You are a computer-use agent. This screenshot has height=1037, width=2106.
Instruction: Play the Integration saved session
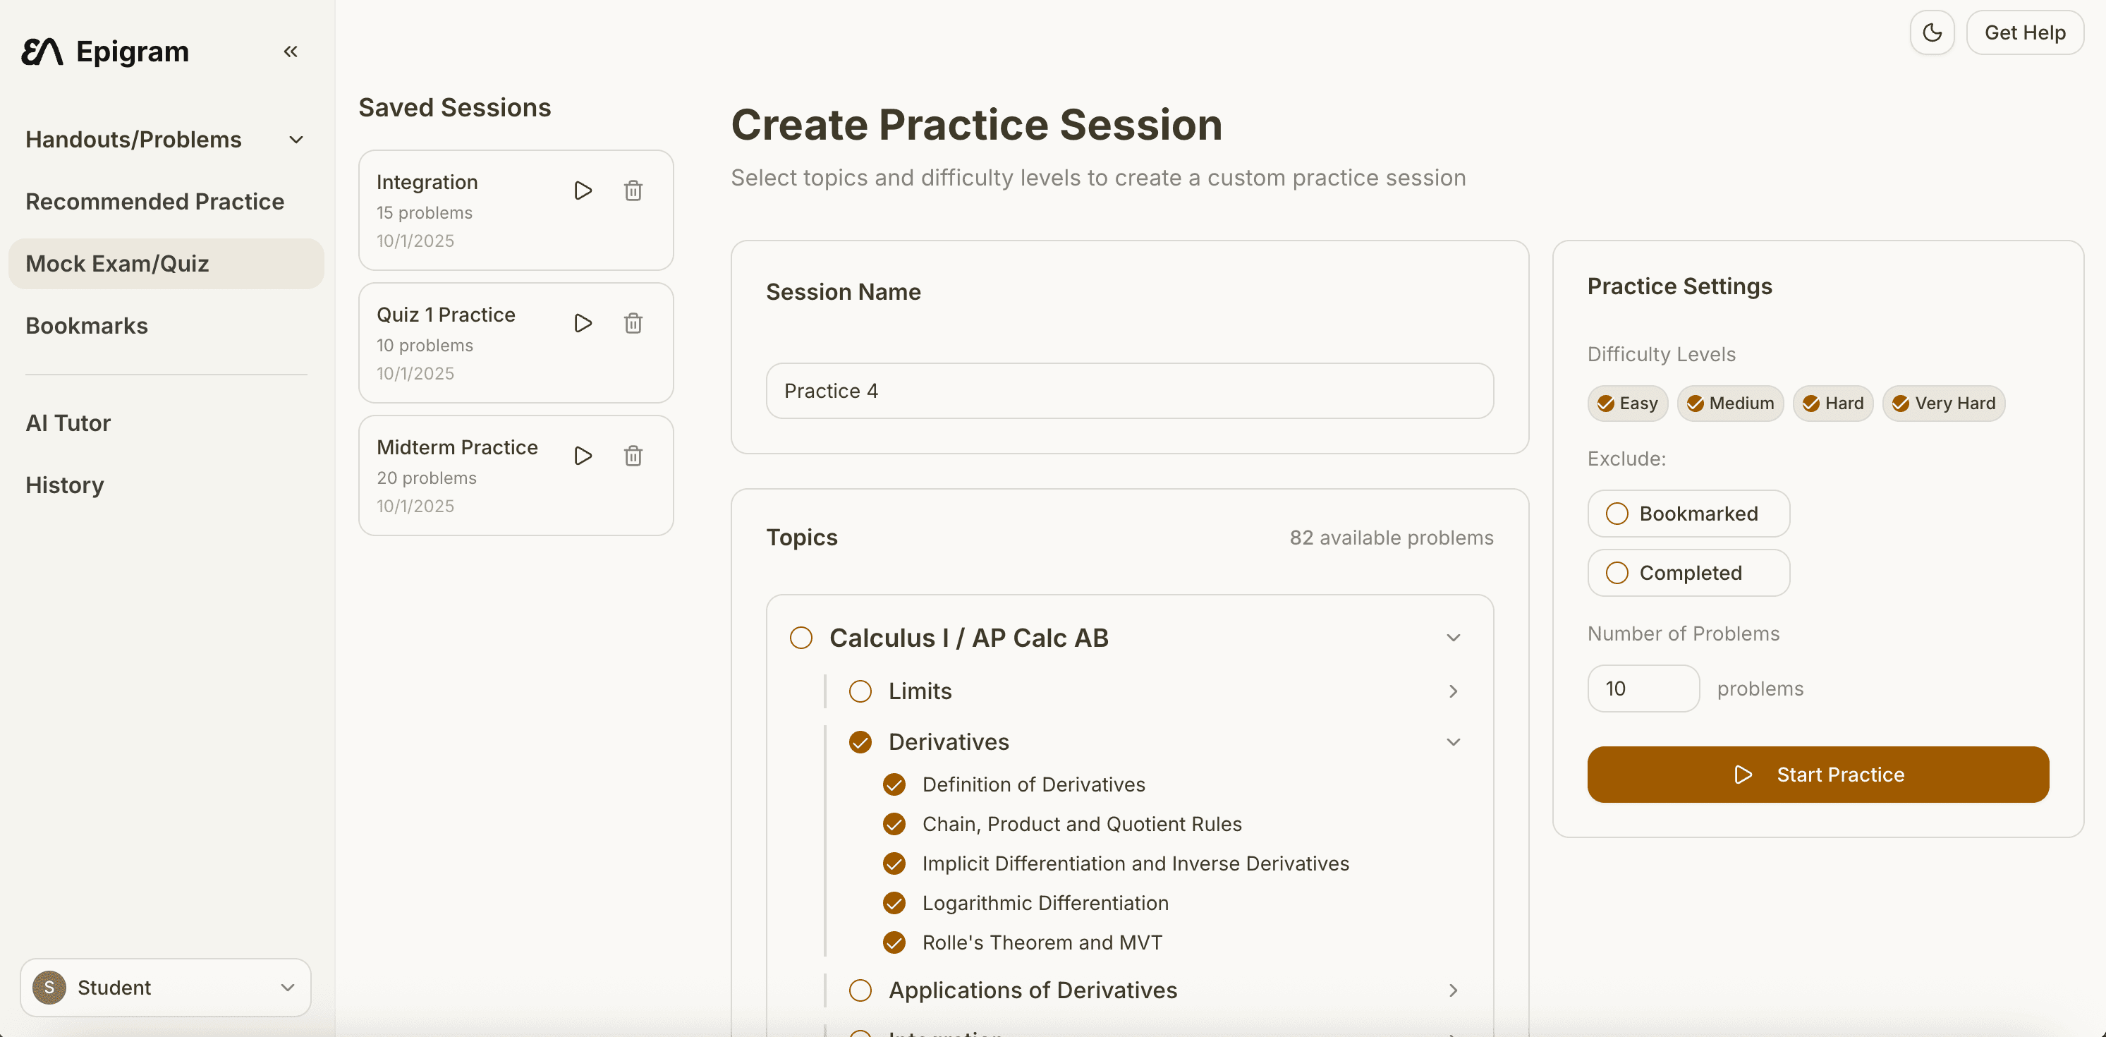(x=583, y=190)
